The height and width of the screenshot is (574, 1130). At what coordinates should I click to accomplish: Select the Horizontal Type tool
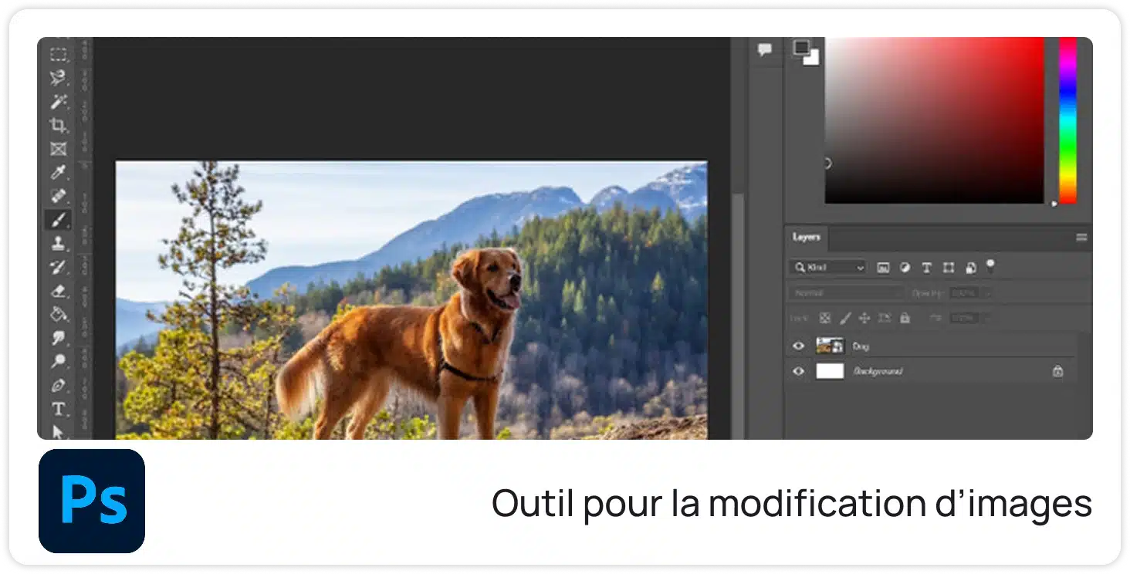(59, 409)
